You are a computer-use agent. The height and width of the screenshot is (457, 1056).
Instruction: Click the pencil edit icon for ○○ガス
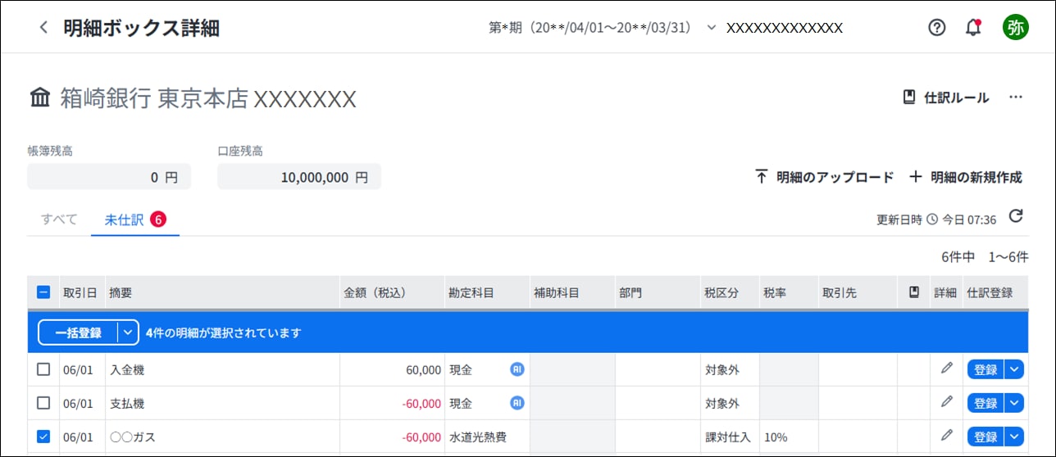947,437
